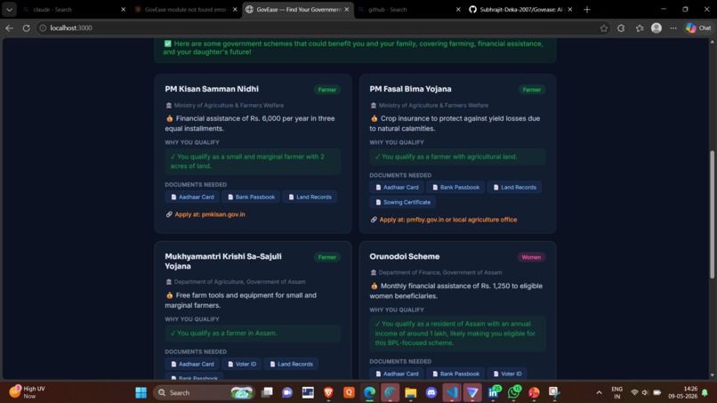Go back using the browser back arrow

9,28
